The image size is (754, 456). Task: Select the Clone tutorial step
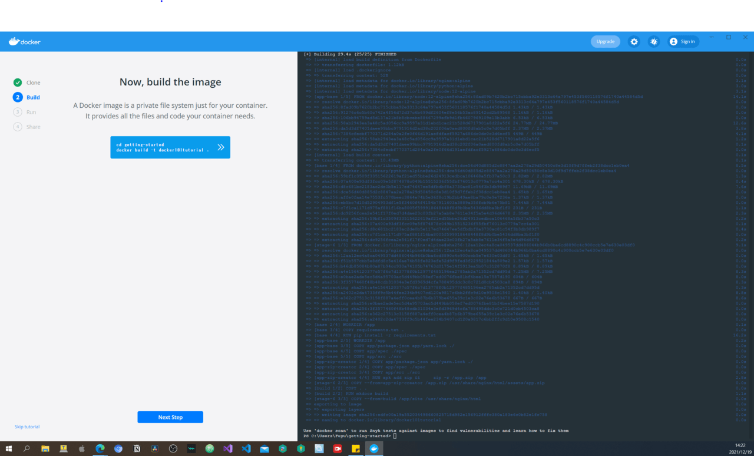coord(27,82)
